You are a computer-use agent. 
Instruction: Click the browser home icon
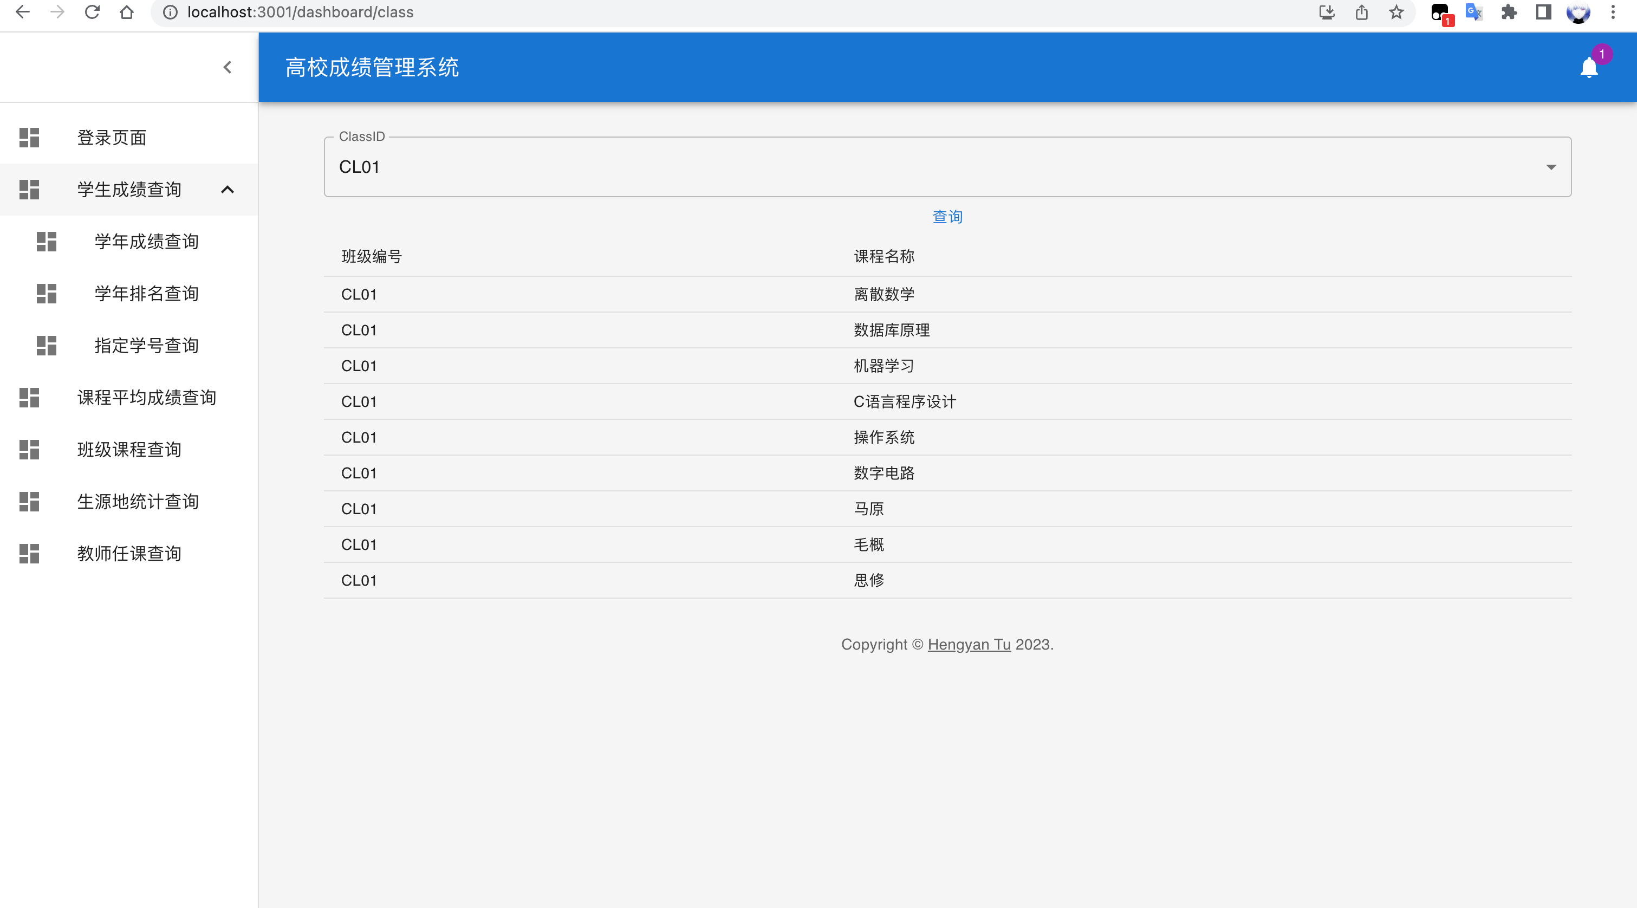pos(126,12)
